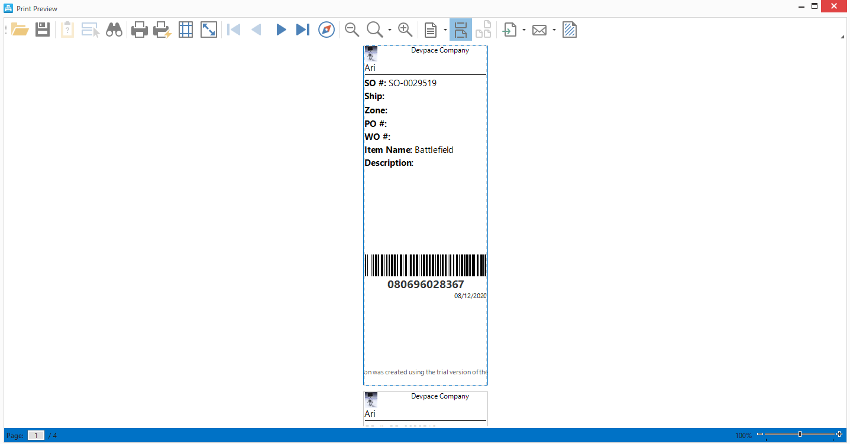Open the Print dialog printer icon
The image size is (850, 444).
click(x=139, y=30)
